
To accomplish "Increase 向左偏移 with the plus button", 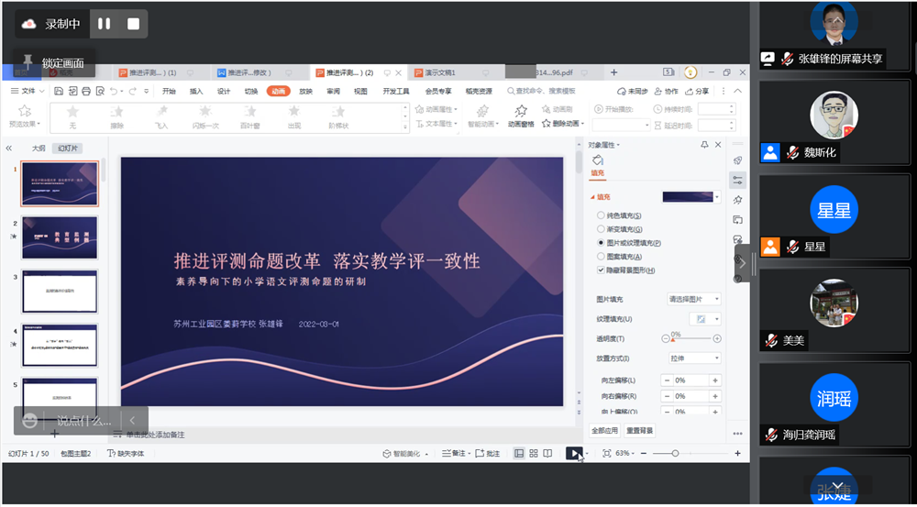I will (x=714, y=380).
